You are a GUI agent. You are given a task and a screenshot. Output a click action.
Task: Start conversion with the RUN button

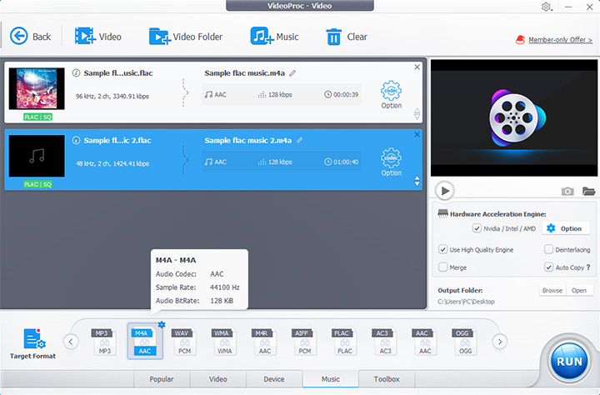pyautogui.click(x=569, y=361)
